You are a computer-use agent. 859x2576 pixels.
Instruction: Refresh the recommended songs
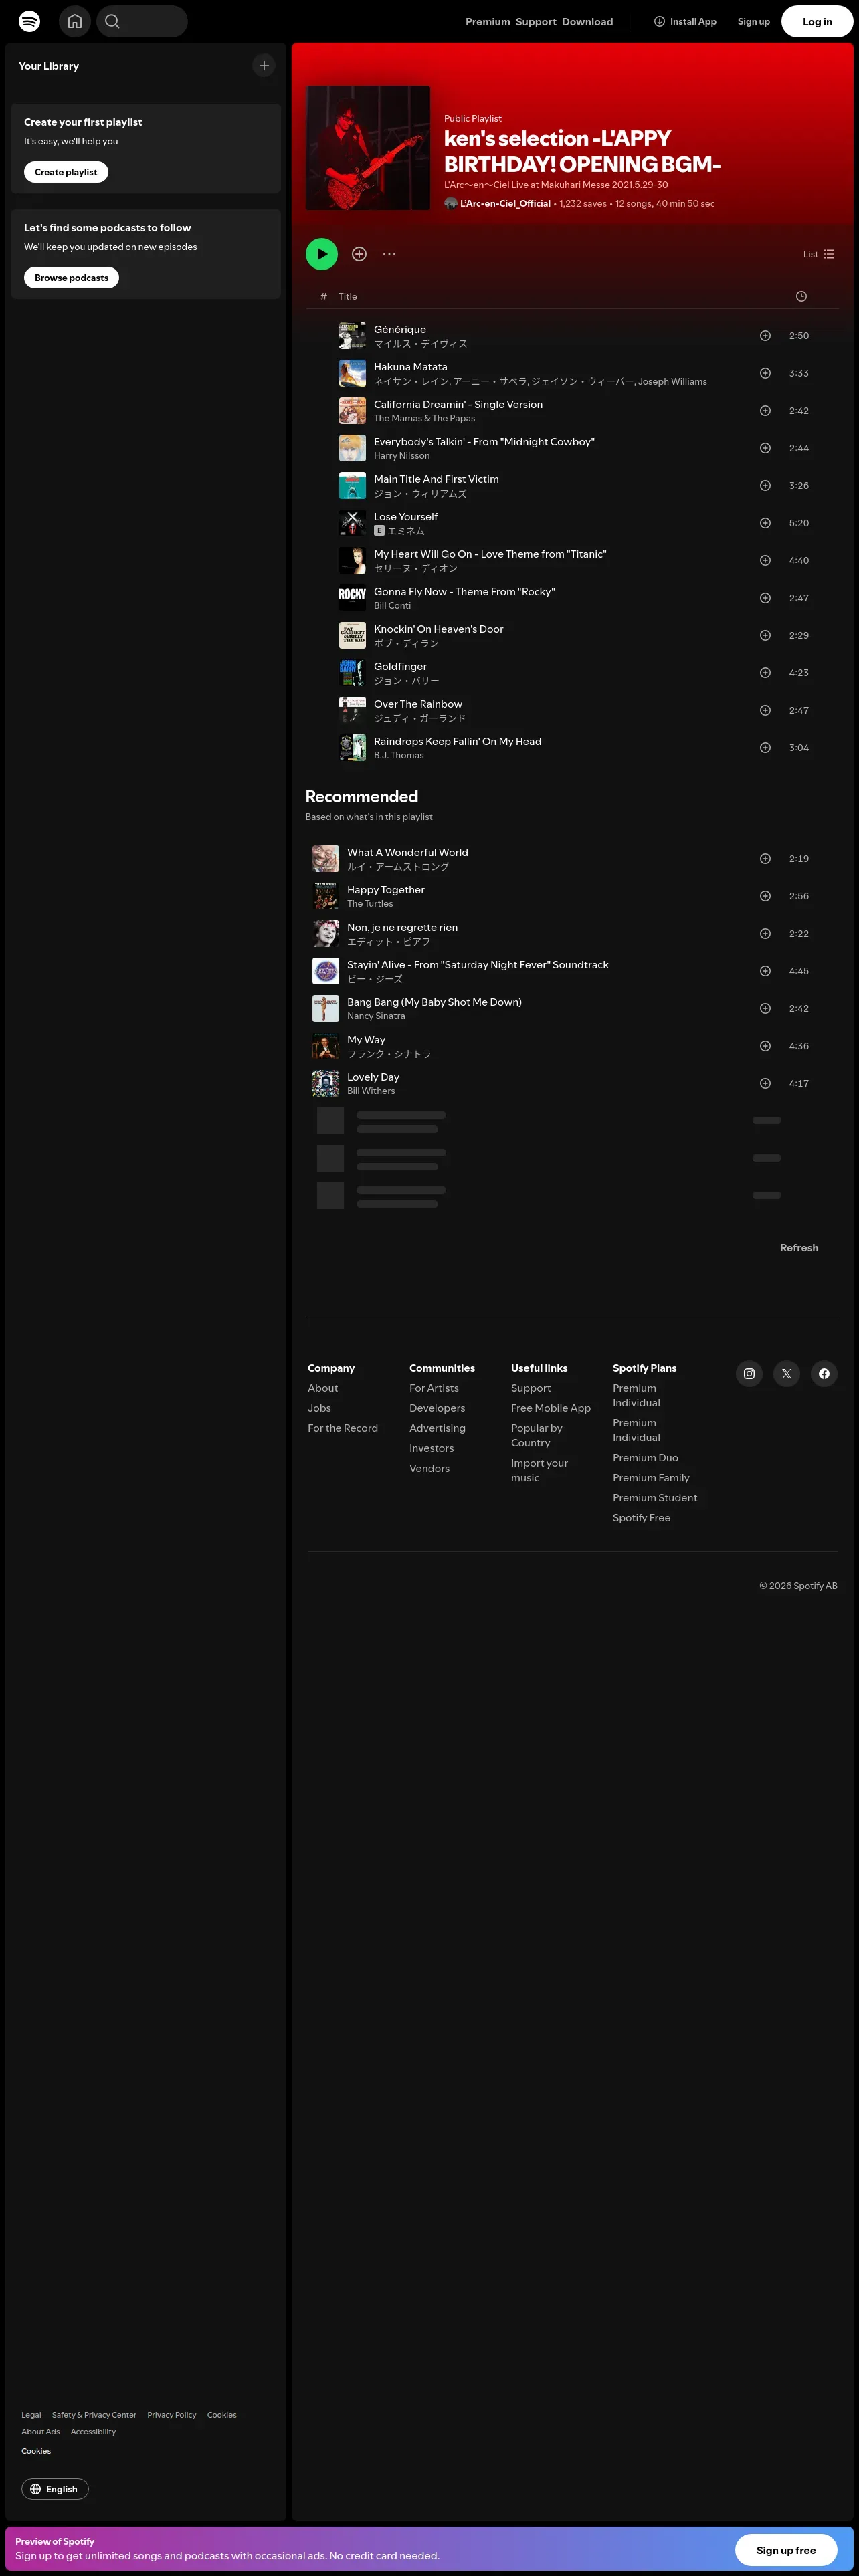[799, 1248]
